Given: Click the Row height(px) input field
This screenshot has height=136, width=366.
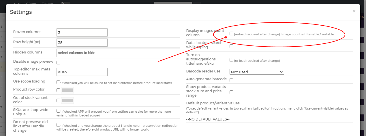Looking at the screenshot, I should (82, 43).
